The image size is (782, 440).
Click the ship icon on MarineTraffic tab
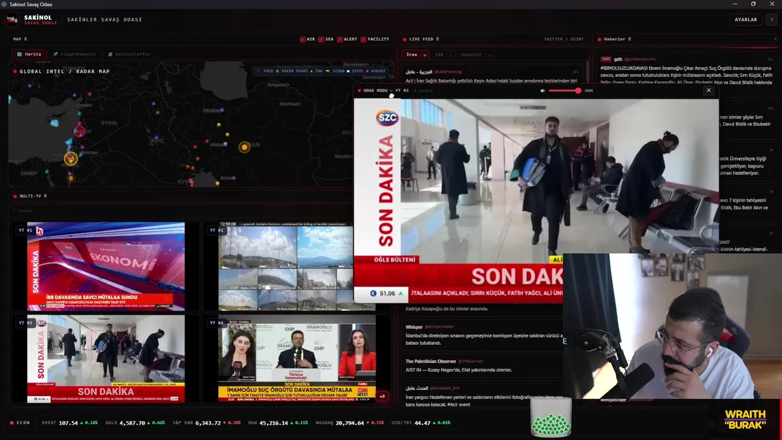point(110,54)
